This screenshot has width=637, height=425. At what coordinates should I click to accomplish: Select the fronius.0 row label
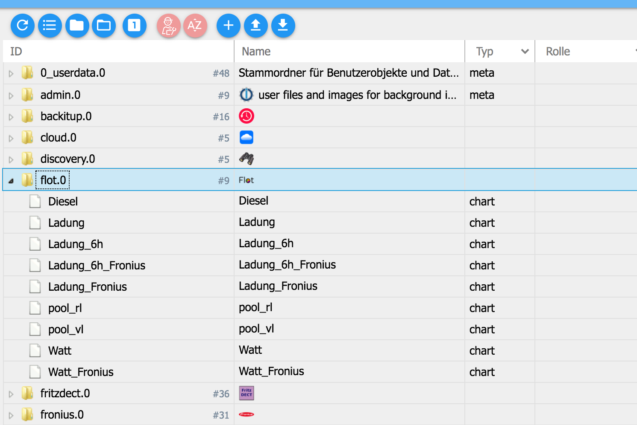[62, 414]
